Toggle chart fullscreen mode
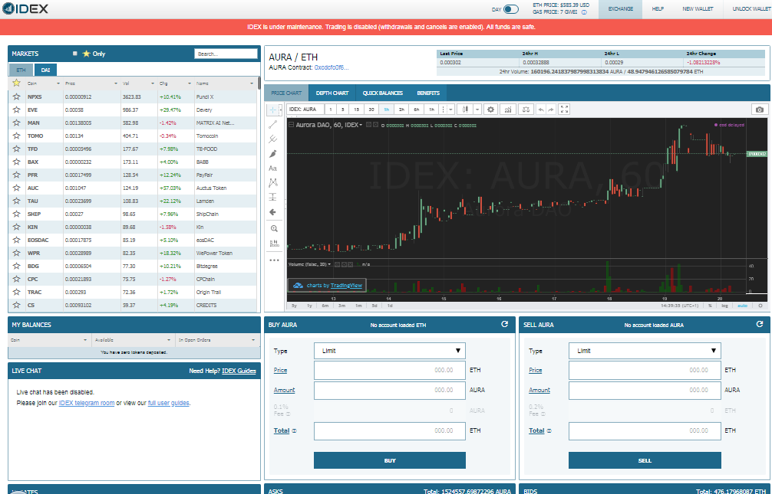The width and height of the screenshot is (772, 494). 565,109
